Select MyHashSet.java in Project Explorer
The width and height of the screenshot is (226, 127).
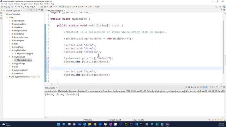[24, 60]
